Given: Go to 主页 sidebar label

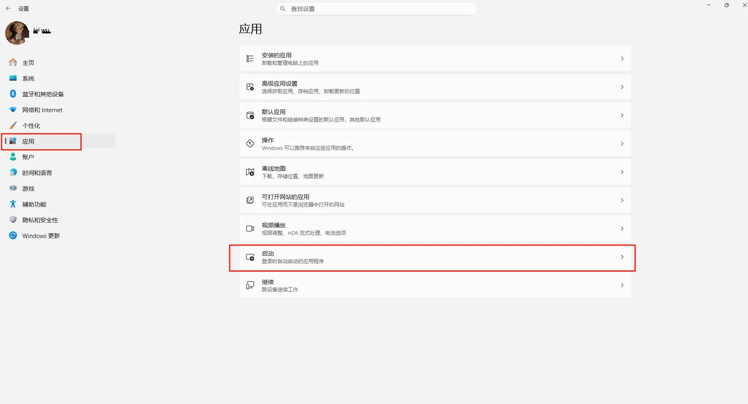Looking at the screenshot, I should pyautogui.click(x=28, y=63).
